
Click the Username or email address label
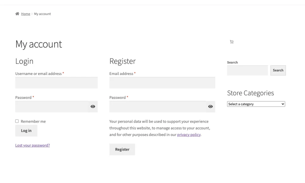click(x=38, y=74)
